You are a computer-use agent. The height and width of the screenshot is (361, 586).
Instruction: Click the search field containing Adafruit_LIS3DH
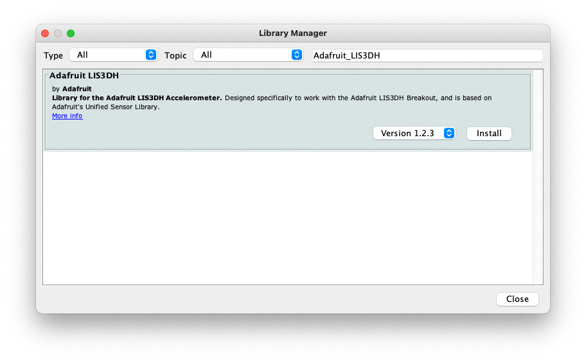click(427, 55)
